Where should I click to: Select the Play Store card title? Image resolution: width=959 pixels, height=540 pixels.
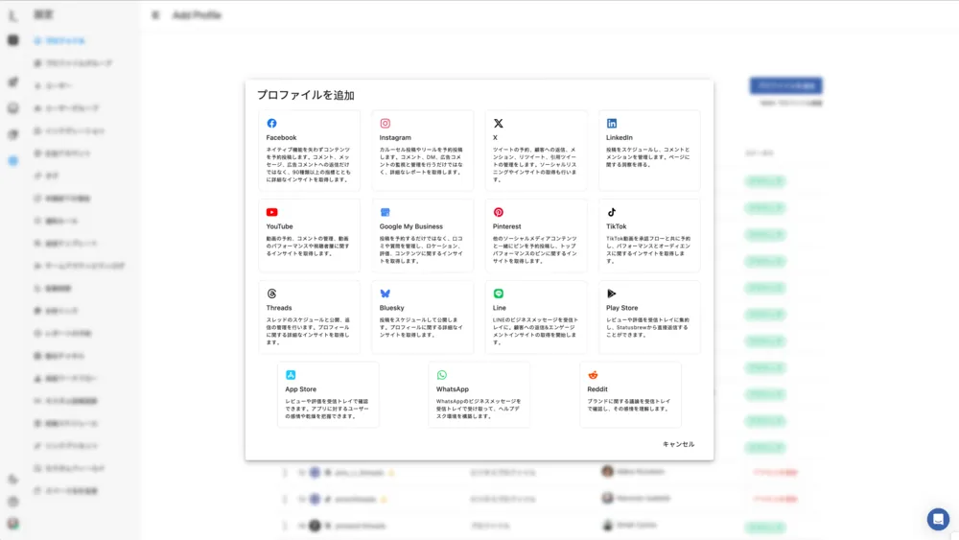(622, 308)
